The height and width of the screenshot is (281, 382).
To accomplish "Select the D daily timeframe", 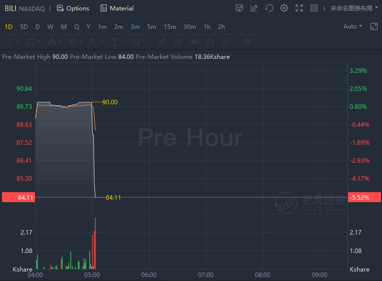I will coord(37,26).
